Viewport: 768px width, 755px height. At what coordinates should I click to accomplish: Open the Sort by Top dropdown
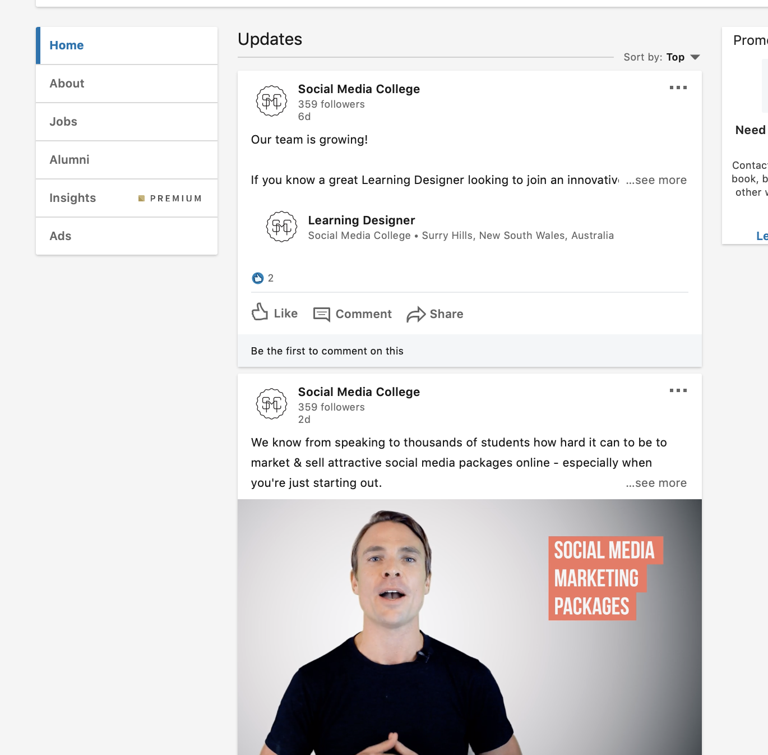click(662, 57)
